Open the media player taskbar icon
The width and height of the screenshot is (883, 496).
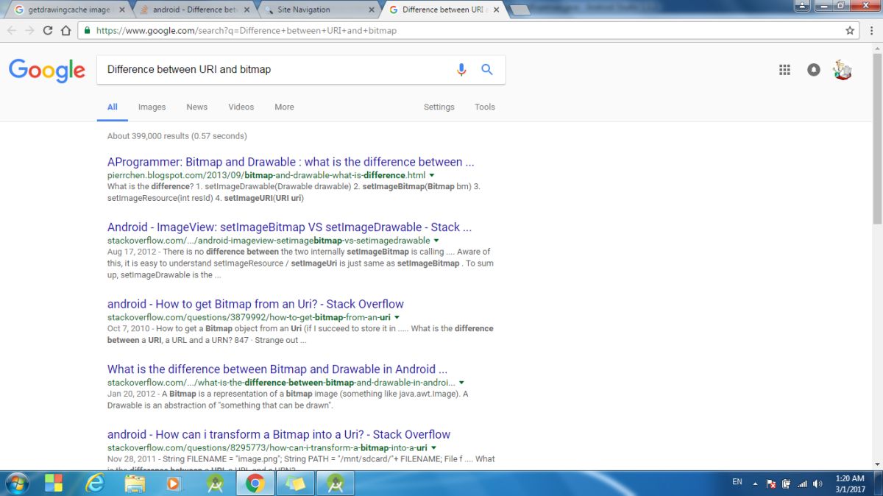click(174, 483)
